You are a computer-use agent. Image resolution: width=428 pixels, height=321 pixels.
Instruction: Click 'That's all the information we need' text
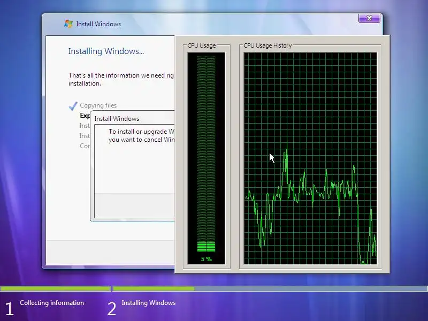pyautogui.click(x=121, y=79)
